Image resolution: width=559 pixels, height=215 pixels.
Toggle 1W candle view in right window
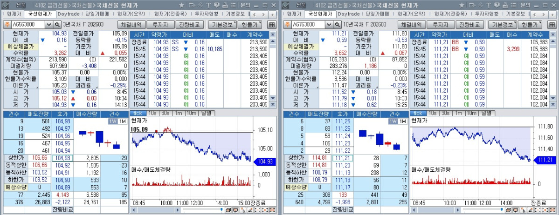coord(393,121)
